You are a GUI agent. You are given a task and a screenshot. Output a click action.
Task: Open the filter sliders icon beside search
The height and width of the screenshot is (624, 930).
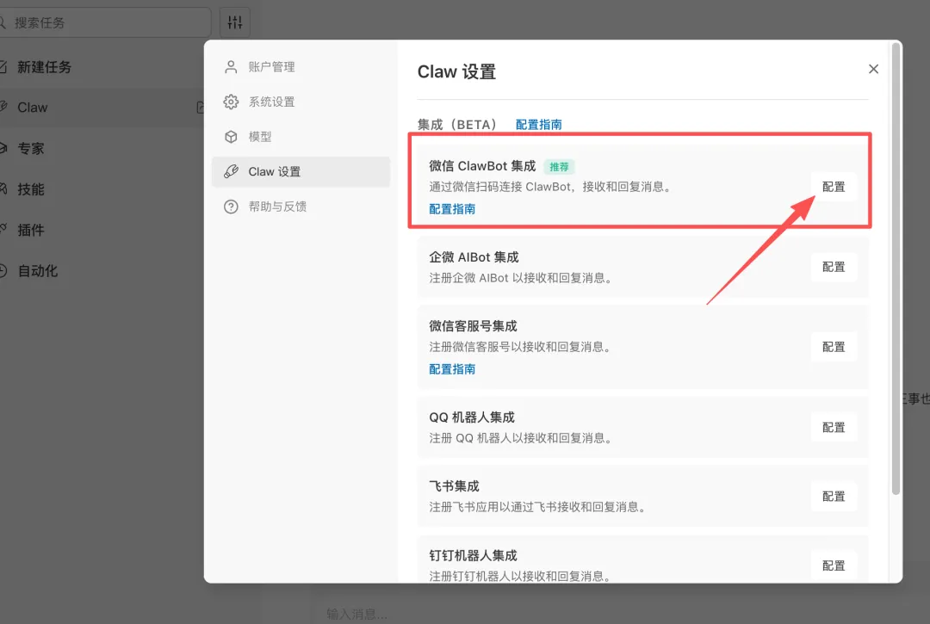[x=235, y=22]
